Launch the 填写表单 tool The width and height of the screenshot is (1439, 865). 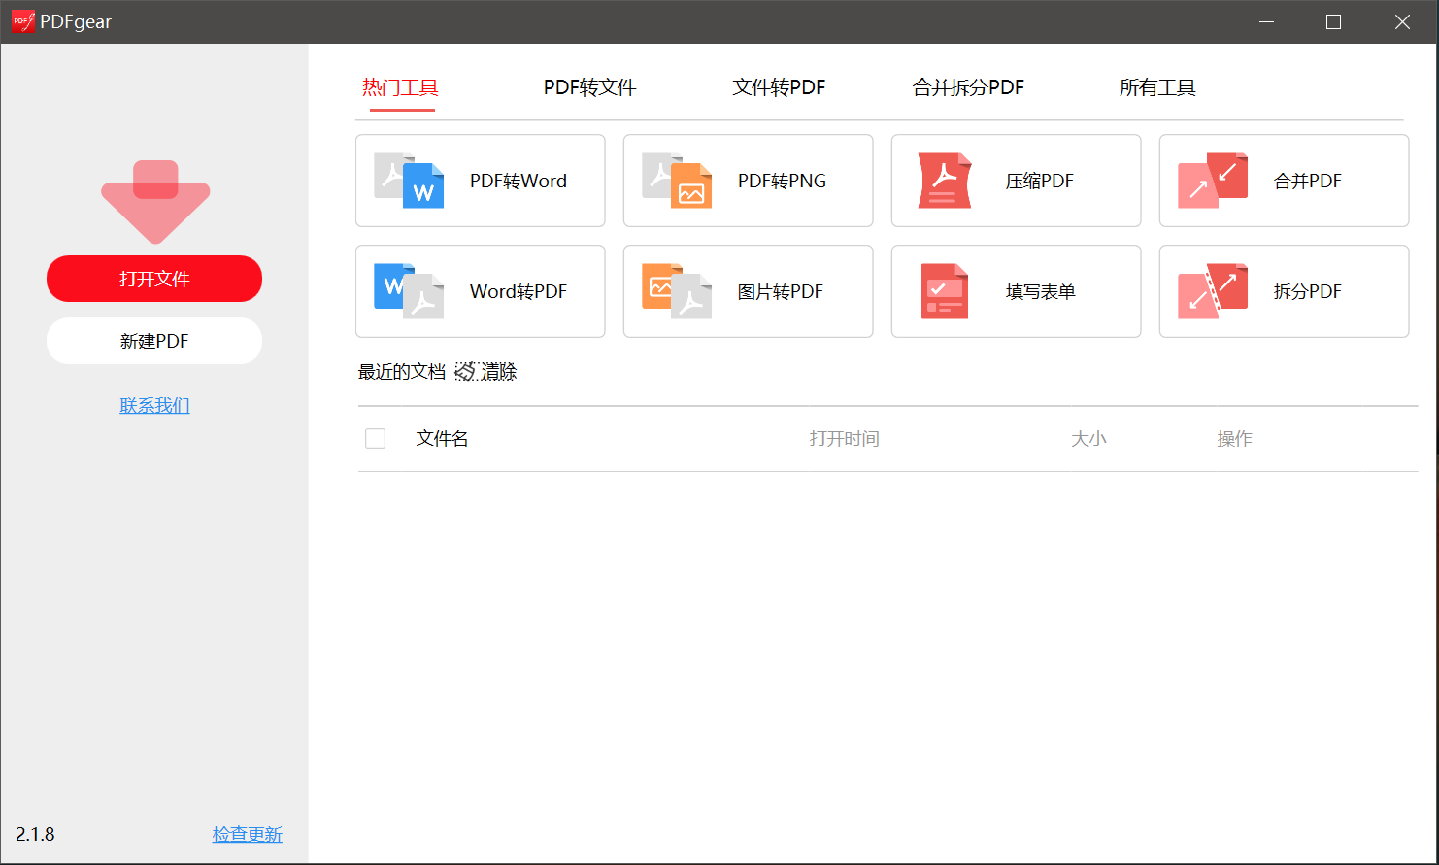point(1015,291)
